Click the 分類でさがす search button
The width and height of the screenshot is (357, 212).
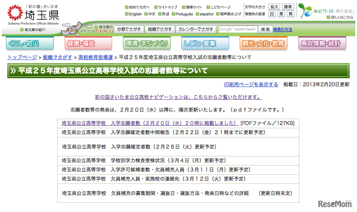pyautogui.click(x=129, y=30)
